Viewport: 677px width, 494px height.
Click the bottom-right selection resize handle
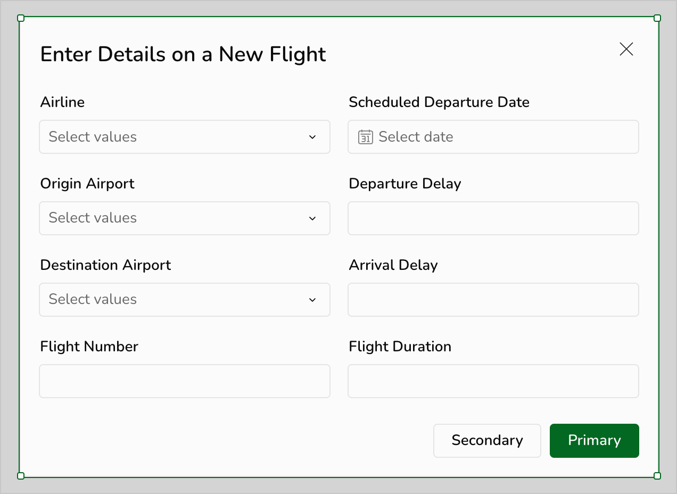coord(657,476)
